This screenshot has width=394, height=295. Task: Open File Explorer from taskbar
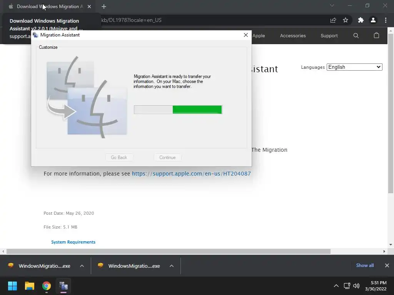coord(29,286)
